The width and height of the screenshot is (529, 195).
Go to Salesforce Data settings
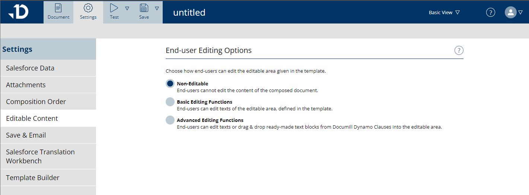(30, 68)
